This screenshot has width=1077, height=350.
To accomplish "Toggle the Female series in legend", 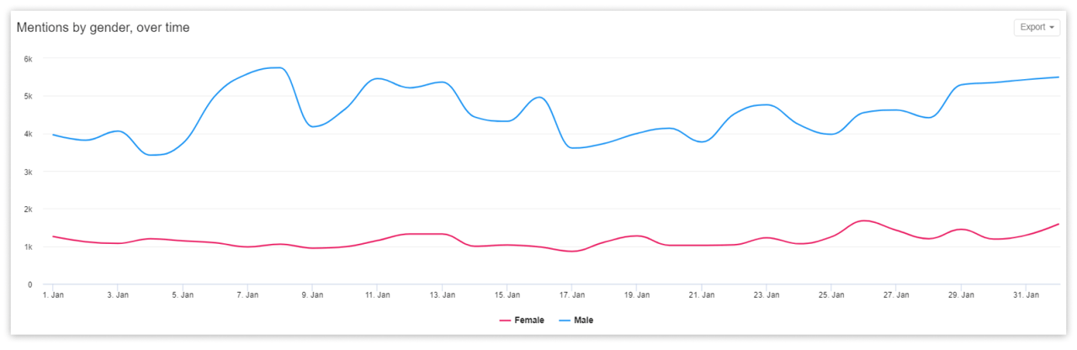I will [529, 320].
